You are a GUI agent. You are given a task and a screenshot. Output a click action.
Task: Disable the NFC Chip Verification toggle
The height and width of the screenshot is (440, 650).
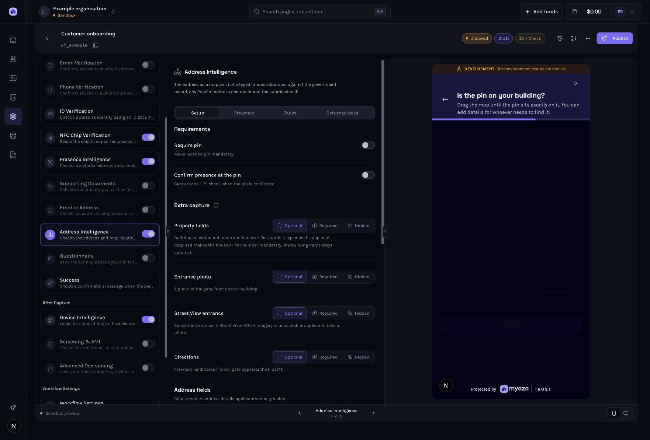[x=148, y=137]
